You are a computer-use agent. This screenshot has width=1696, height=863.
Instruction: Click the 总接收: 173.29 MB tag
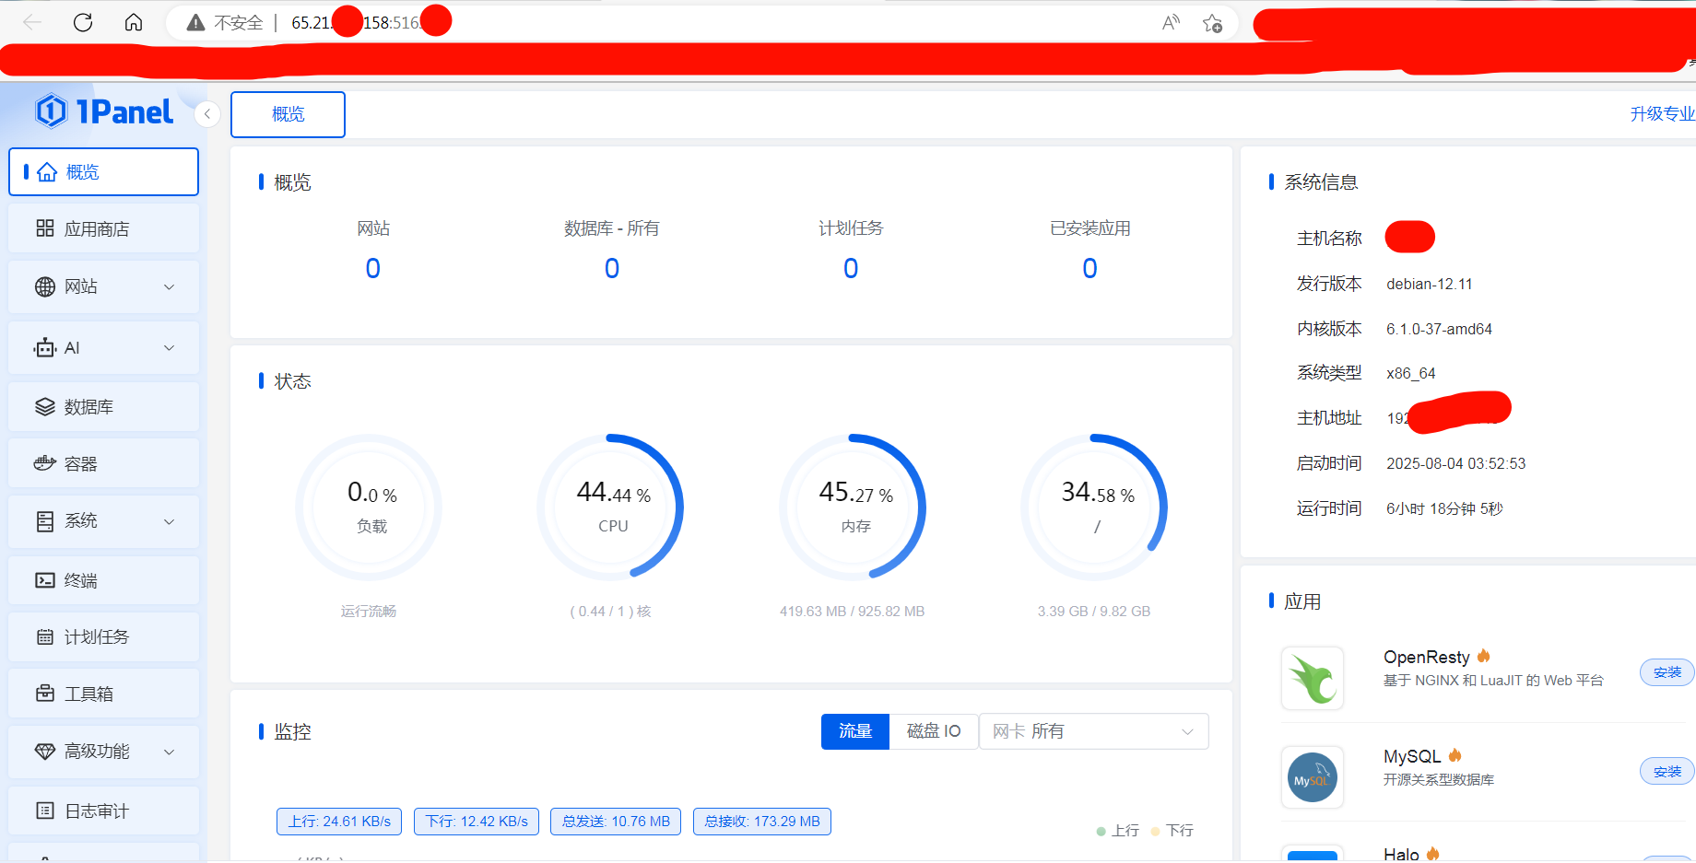click(762, 822)
